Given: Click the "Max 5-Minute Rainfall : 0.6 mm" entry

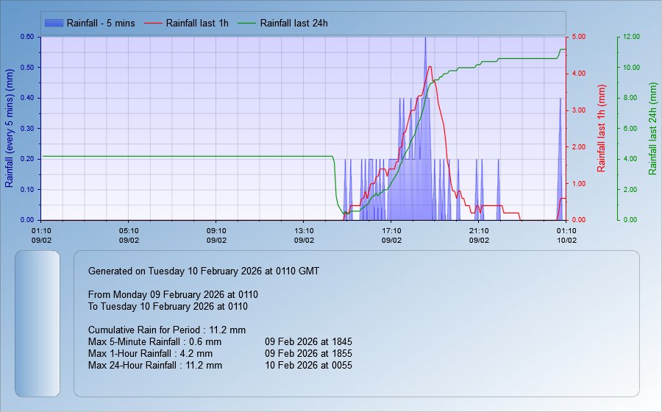Looking at the screenshot, I should tap(154, 341).
